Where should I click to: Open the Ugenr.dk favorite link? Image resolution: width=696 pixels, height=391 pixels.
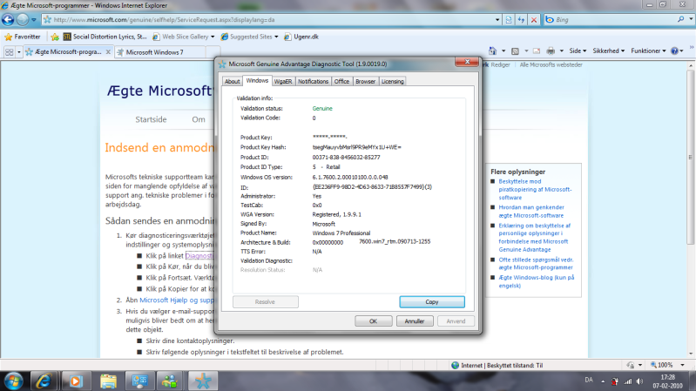pyautogui.click(x=301, y=37)
